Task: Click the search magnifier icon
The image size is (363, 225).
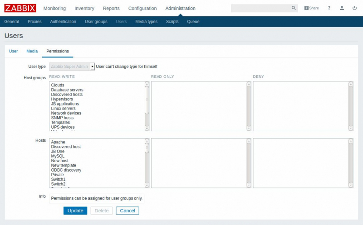Action: click(x=294, y=8)
